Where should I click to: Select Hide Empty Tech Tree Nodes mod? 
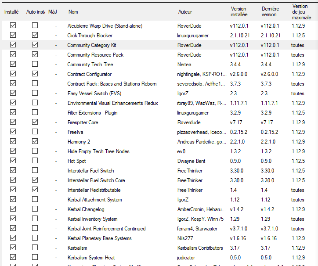98,151
